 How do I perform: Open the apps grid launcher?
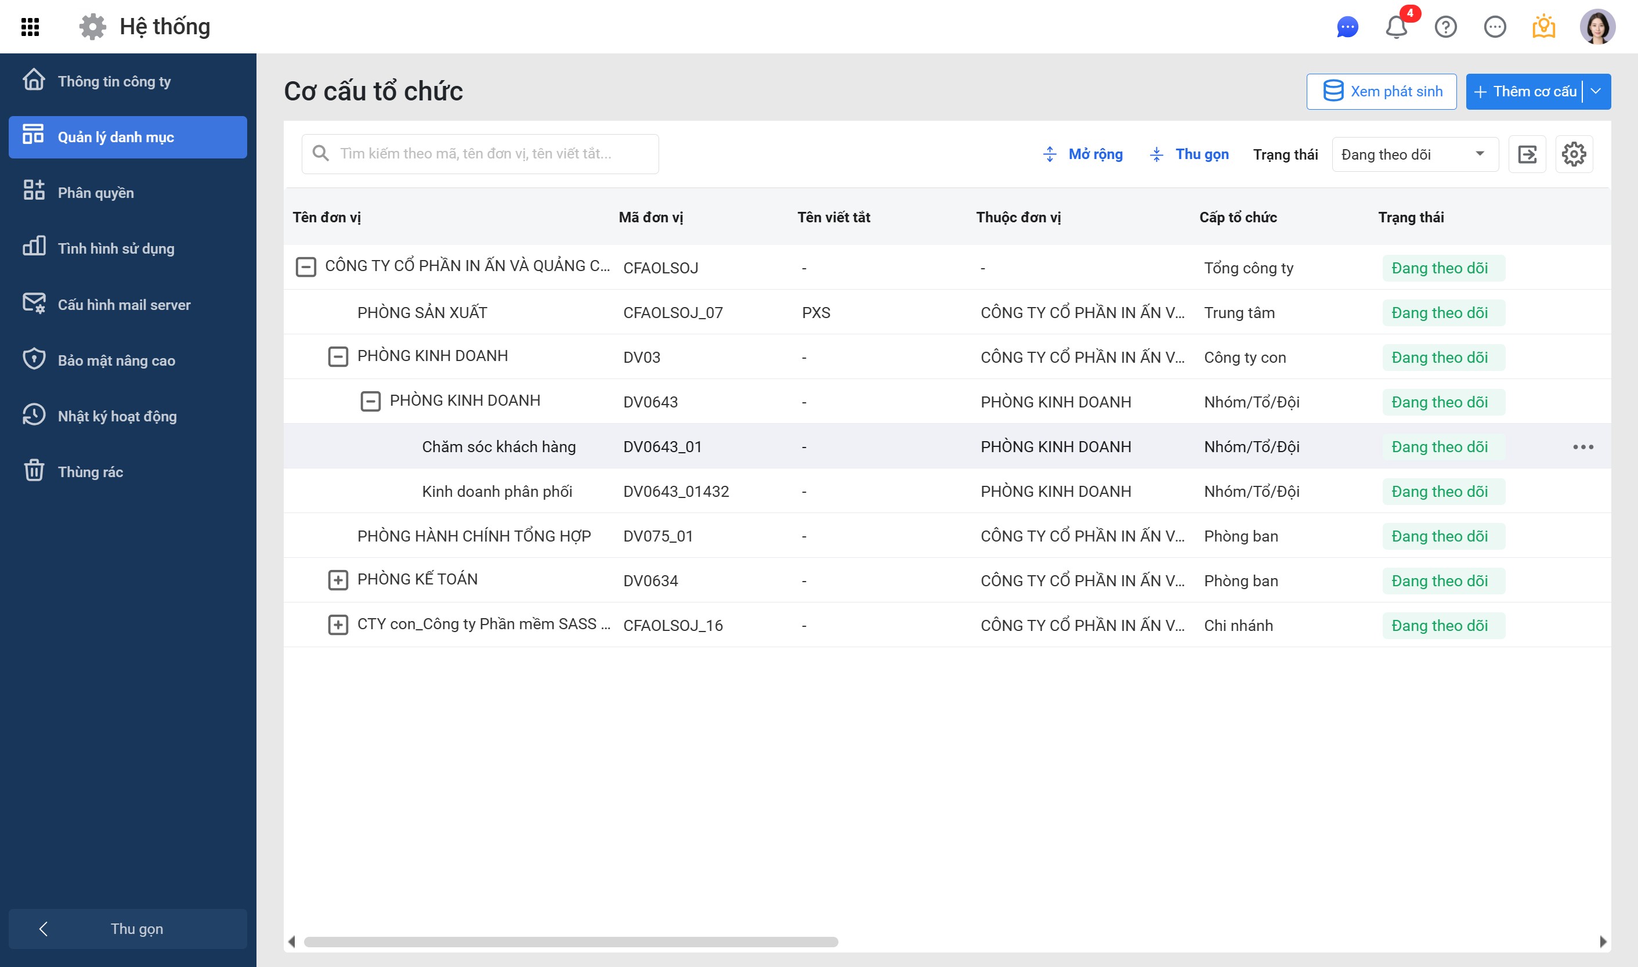pos(30,27)
